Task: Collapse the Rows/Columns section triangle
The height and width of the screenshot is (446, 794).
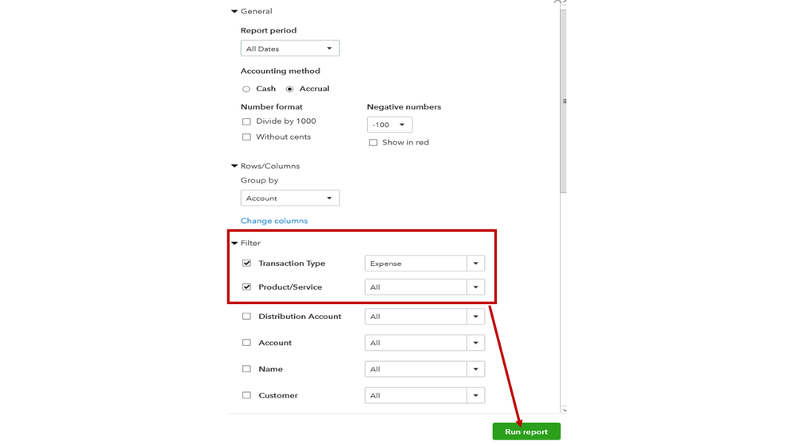Action: point(234,167)
